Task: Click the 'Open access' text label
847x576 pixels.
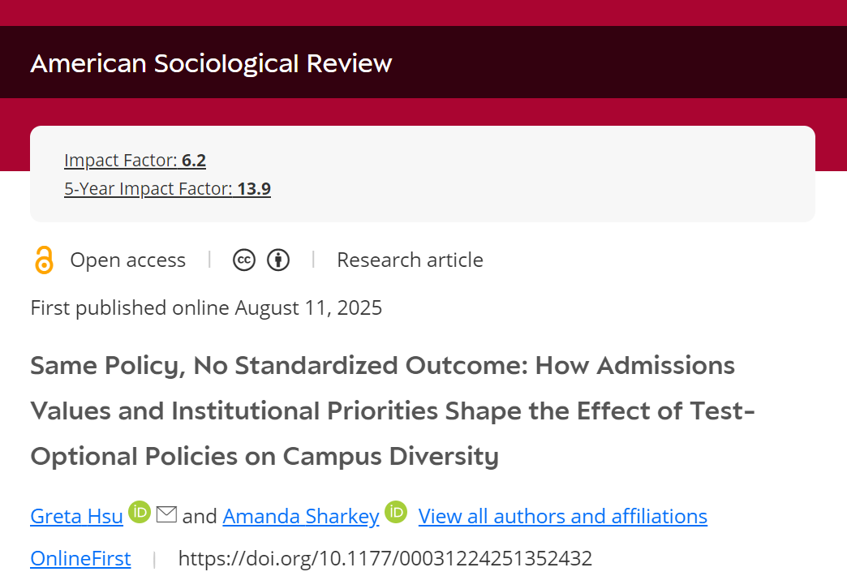Action: tap(128, 260)
